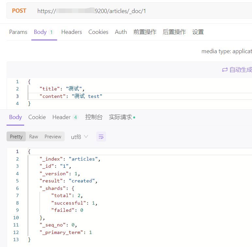Open the Headers tab
This screenshot has width=252, height=247.
pos(71,32)
